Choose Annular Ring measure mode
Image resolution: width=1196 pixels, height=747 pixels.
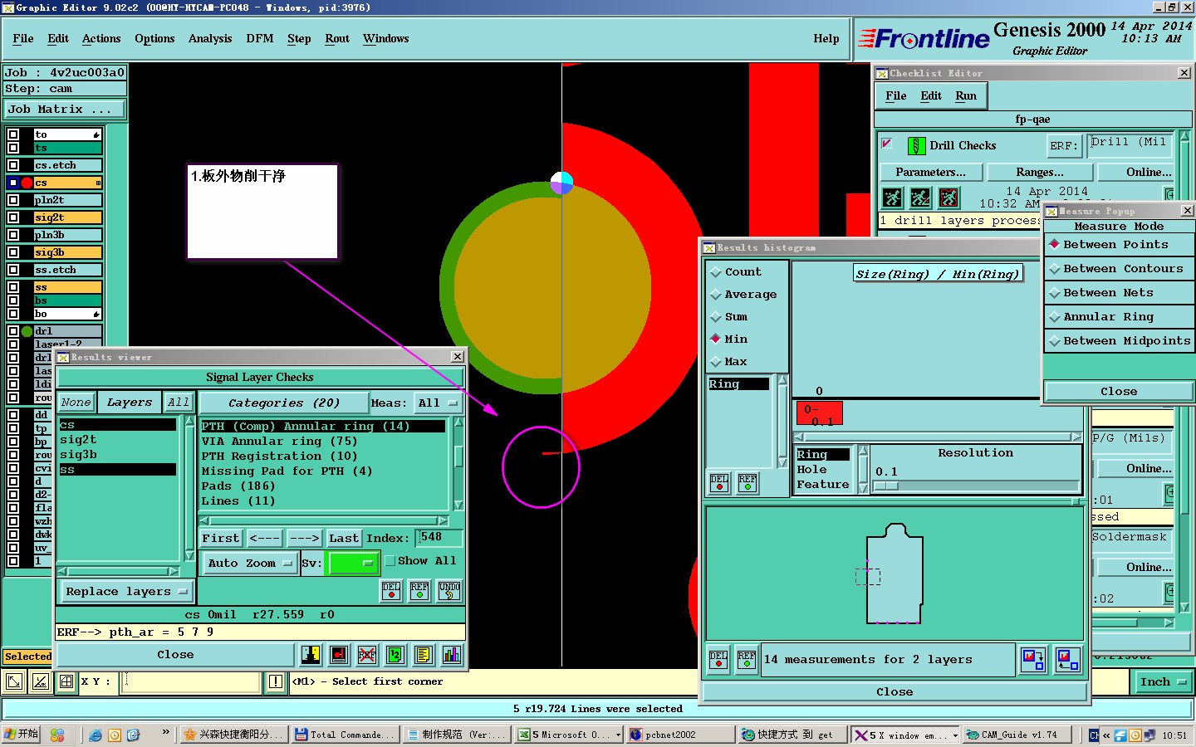pos(1119,317)
